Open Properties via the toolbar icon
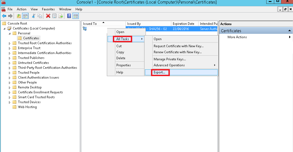This screenshot has height=152, width=293. click(54, 16)
